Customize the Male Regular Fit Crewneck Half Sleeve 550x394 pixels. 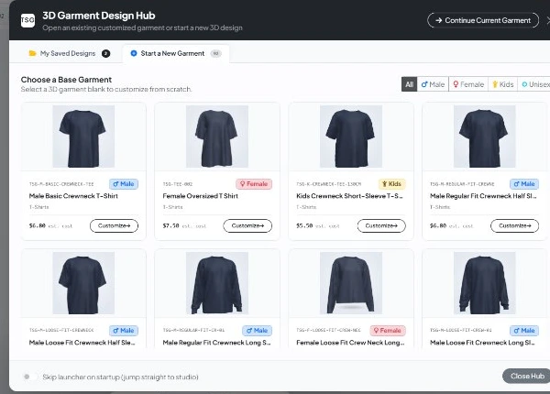(514, 225)
